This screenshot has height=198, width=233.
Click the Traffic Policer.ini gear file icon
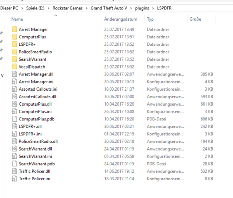point(14,179)
